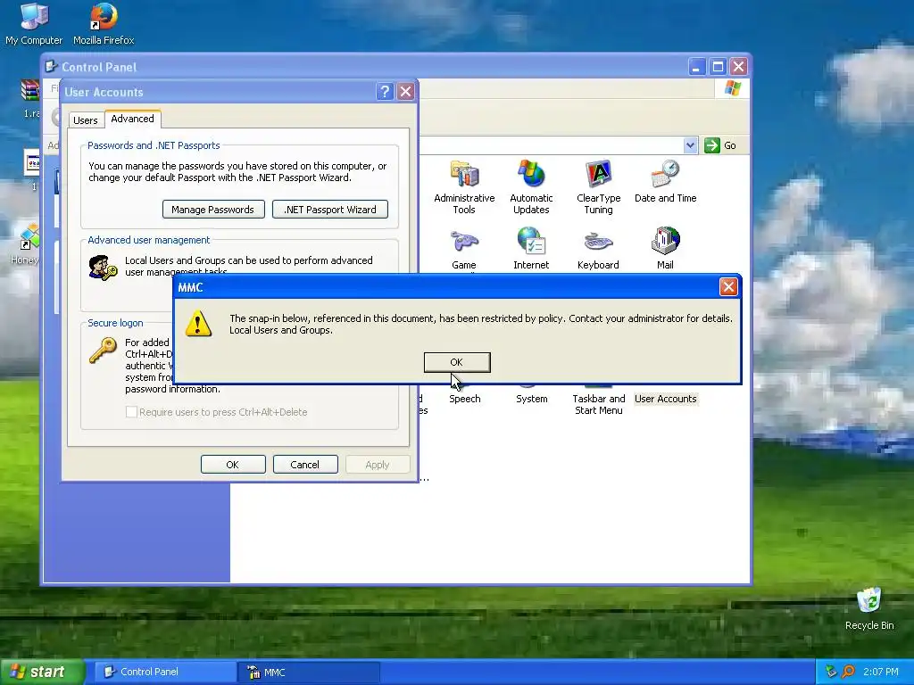The height and width of the screenshot is (685, 914).
Task: Cancel the User Accounts dialog
Action: pos(305,465)
